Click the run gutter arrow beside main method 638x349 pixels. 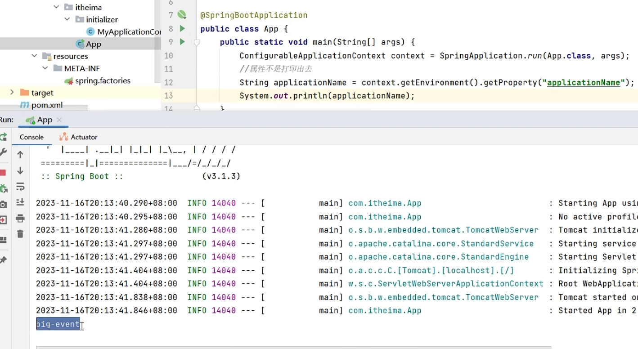click(x=182, y=42)
